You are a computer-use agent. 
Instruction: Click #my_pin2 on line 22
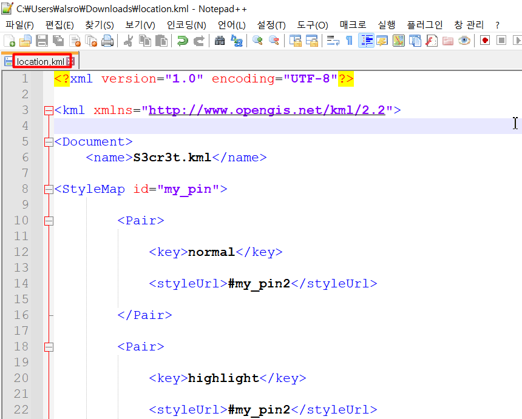[x=259, y=410]
